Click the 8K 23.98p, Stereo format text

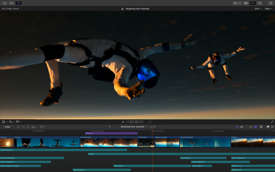[11, 9]
